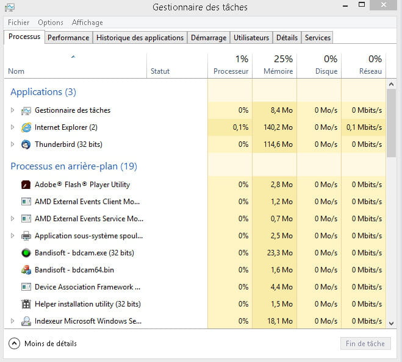
Task: Open the Fichier menu
Action: (x=18, y=23)
